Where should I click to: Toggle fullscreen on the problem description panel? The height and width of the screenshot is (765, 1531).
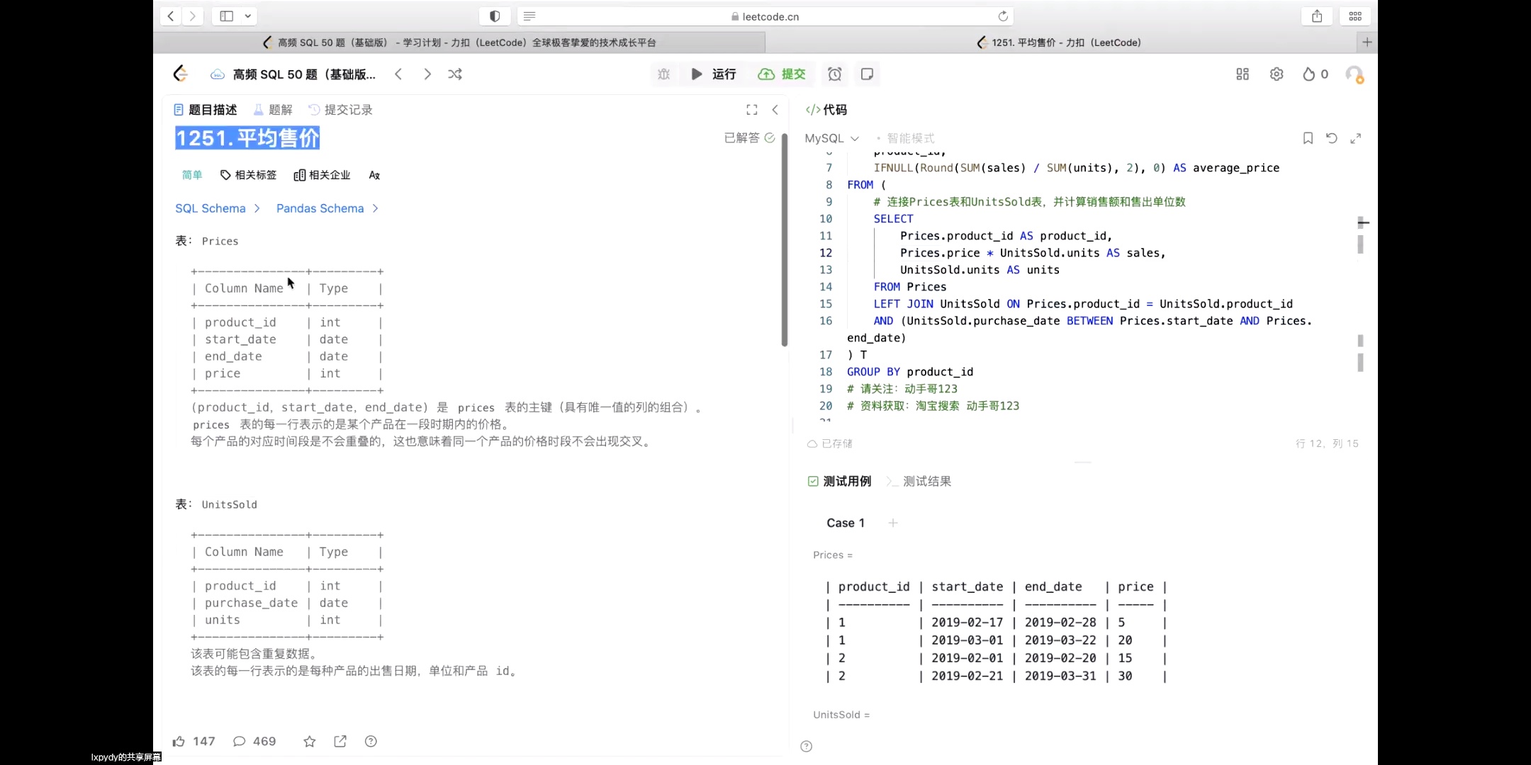tap(751, 110)
